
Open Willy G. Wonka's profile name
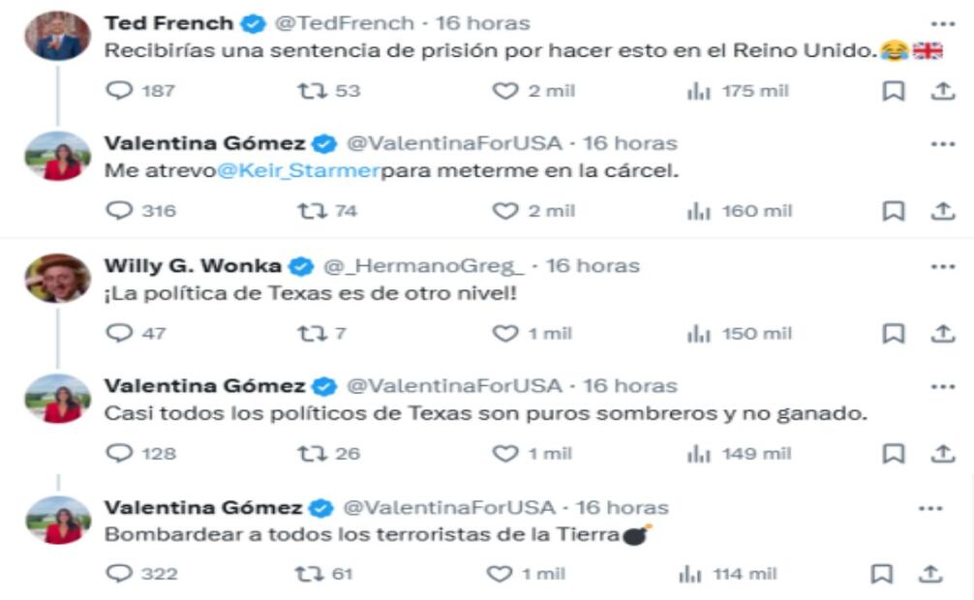pyautogui.click(x=193, y=265)
